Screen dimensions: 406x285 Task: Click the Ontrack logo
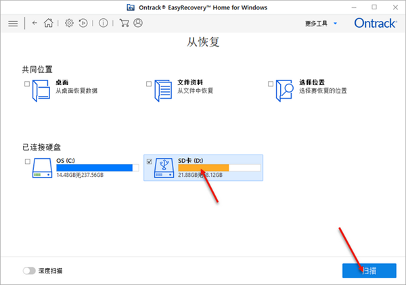pos(376,23)
